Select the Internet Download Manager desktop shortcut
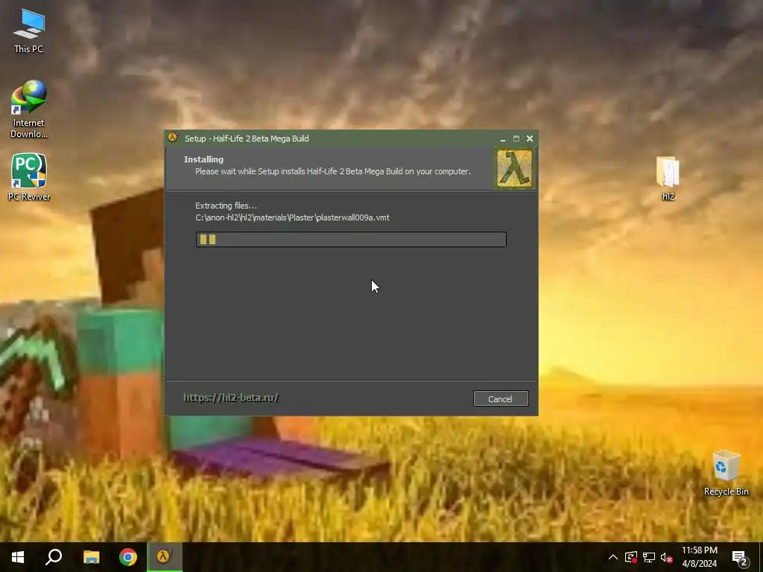Image resolution: width=763 pixels, height=572 pixels. click(29, 109)
